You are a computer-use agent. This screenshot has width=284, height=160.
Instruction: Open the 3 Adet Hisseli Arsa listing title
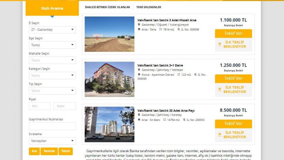[166, 20]
